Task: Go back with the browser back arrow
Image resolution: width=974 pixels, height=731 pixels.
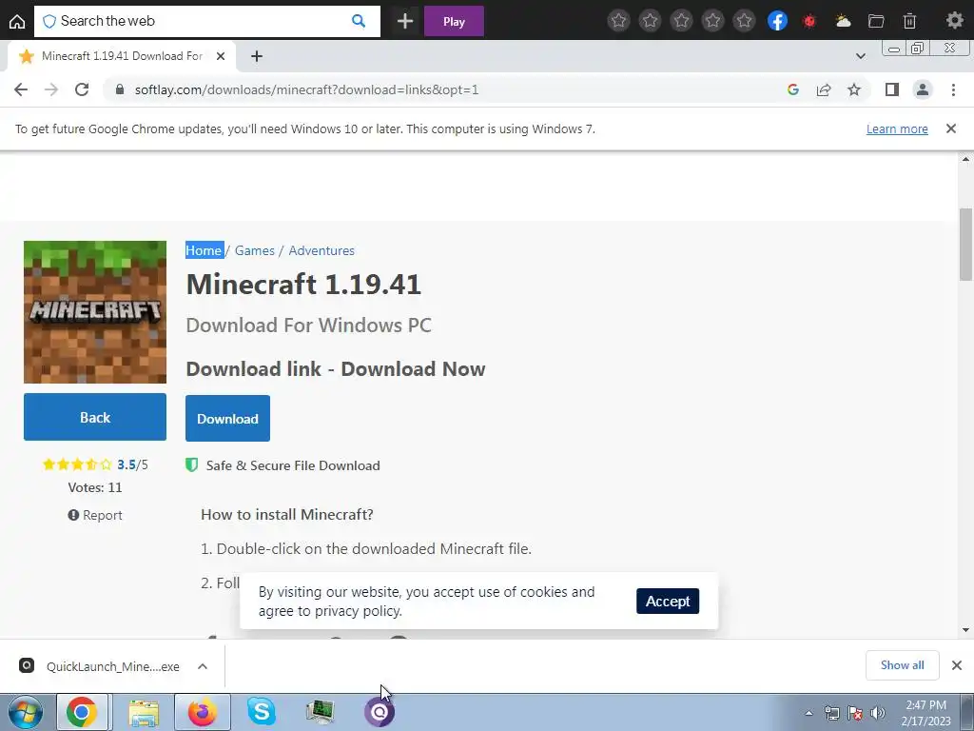Action: click(x=21, y=89)
